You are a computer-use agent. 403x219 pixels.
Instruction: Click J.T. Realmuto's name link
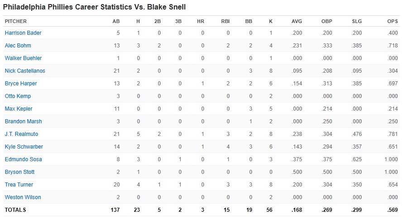(21, 134)
